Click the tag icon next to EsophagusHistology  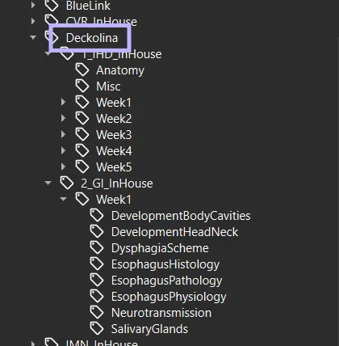tap(97, 264)
